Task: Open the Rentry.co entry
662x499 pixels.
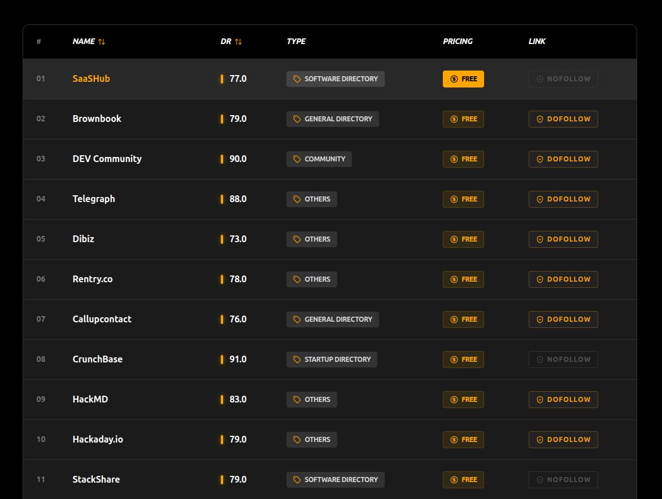Action: tap(93, 279)
